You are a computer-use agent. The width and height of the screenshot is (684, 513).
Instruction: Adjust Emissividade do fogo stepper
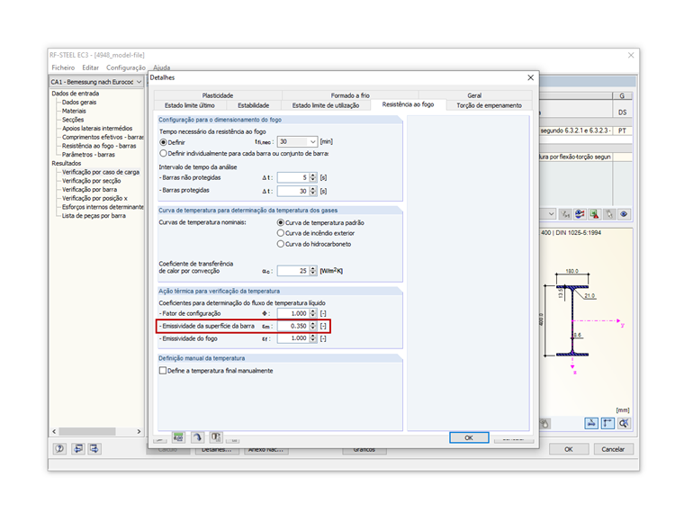pyautogui.click(x=313, y=338)
